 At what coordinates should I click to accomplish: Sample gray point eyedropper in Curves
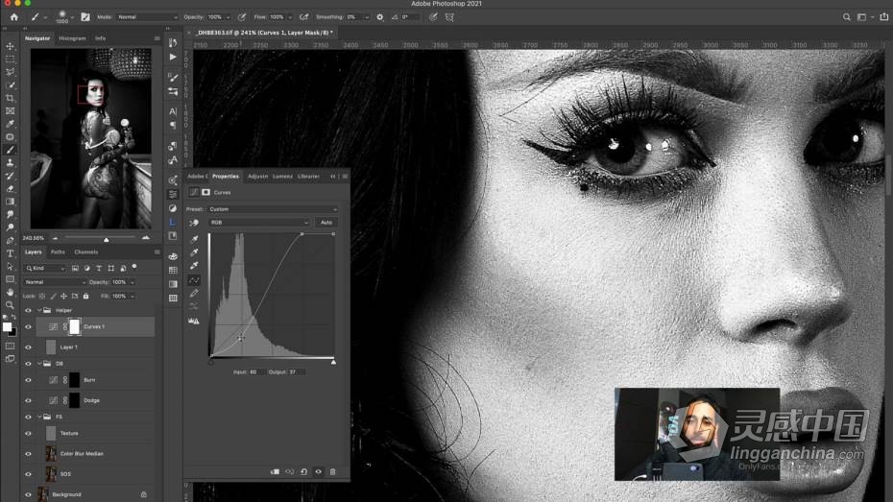[194, 252]
